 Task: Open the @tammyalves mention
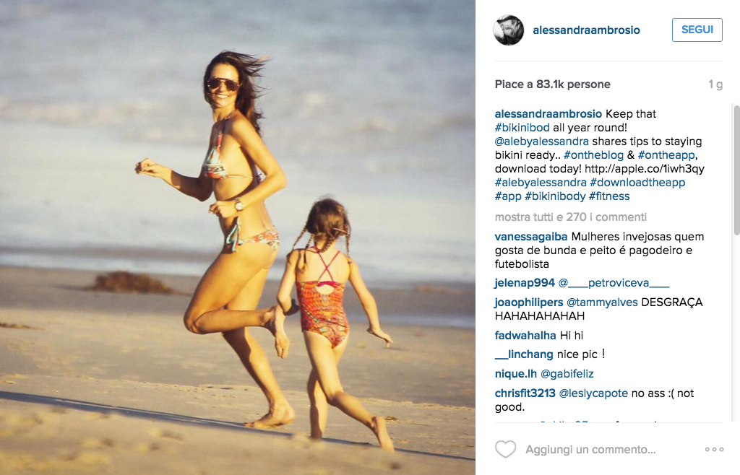[x=602, y=302]
